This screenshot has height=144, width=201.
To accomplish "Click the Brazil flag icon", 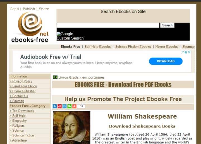I will (55, 77).
